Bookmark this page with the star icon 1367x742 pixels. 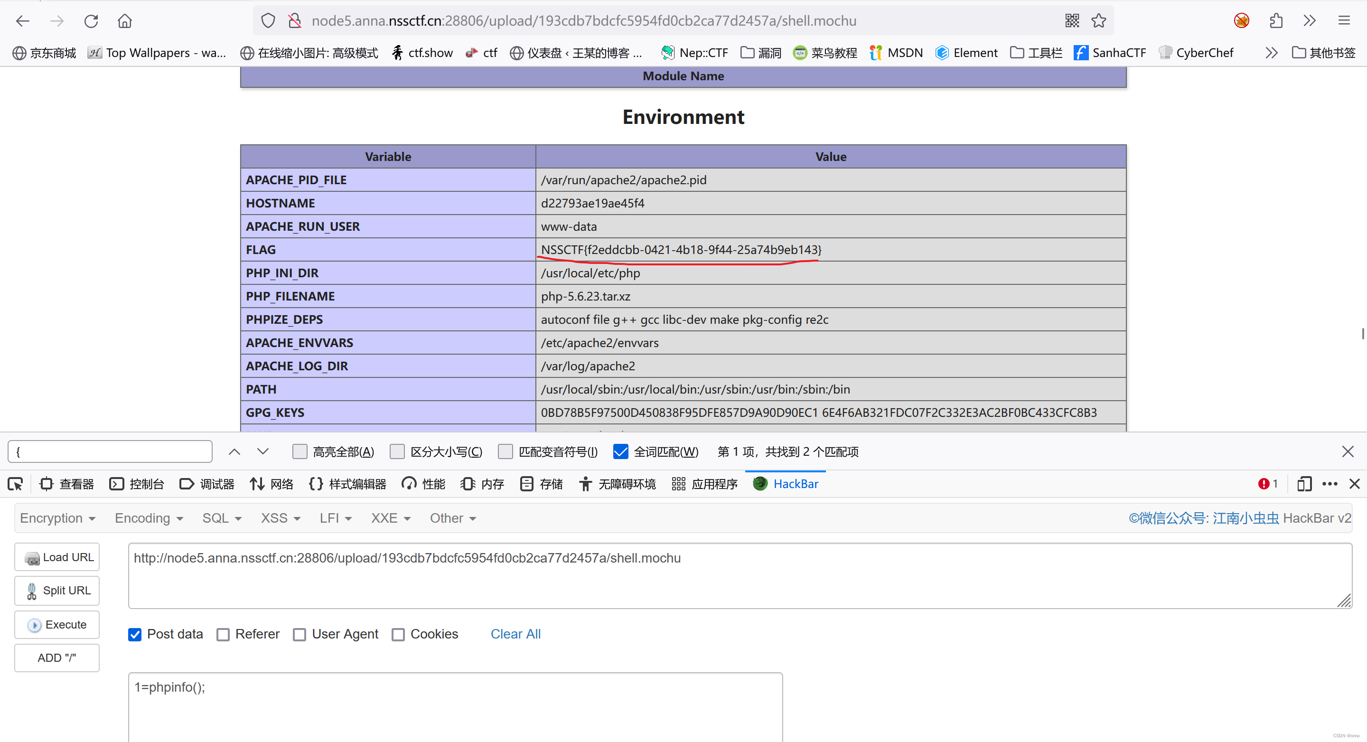1099,20
